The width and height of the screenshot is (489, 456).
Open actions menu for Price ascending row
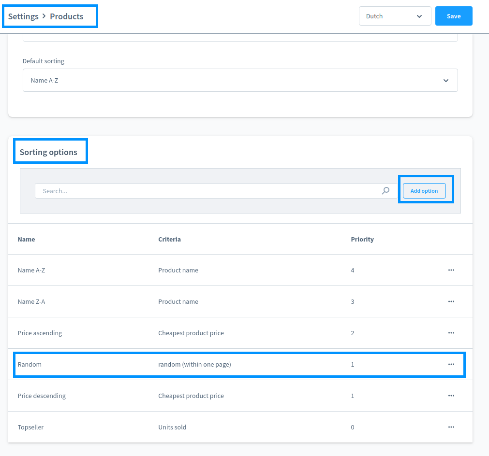coord(451,333)
